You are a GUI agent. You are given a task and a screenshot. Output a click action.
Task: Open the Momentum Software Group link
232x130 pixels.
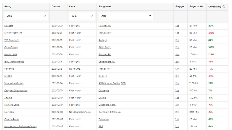(21, 126)
